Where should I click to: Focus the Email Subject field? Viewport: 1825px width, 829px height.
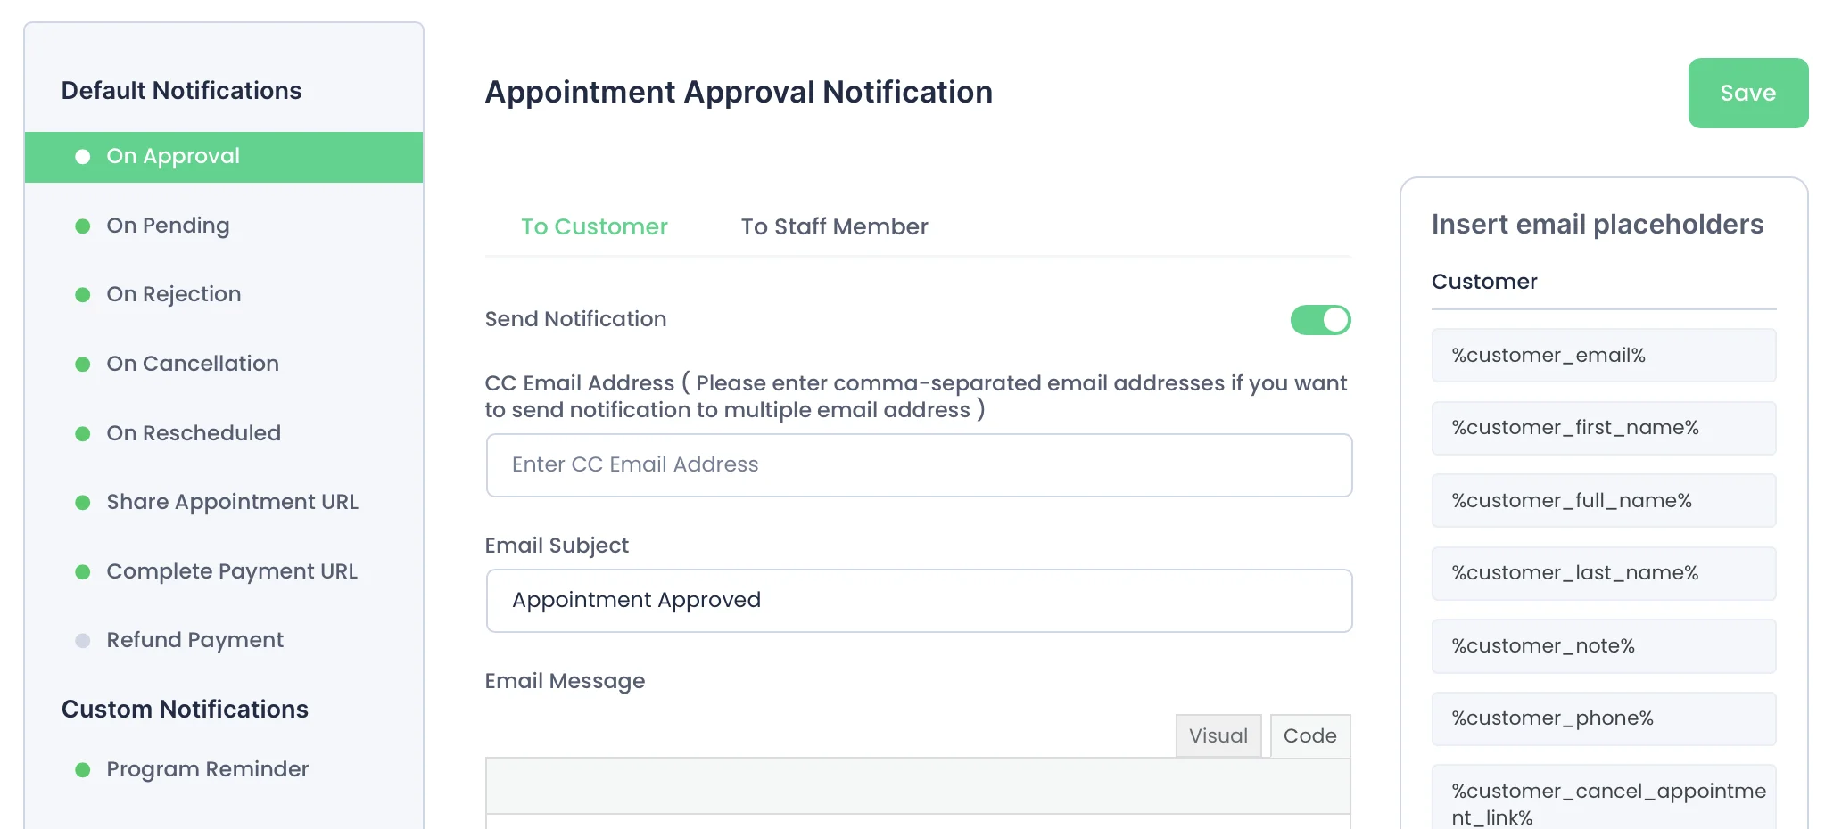coord(919,601)
